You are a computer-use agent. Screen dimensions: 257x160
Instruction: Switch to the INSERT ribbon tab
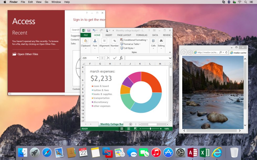(109, 35)
